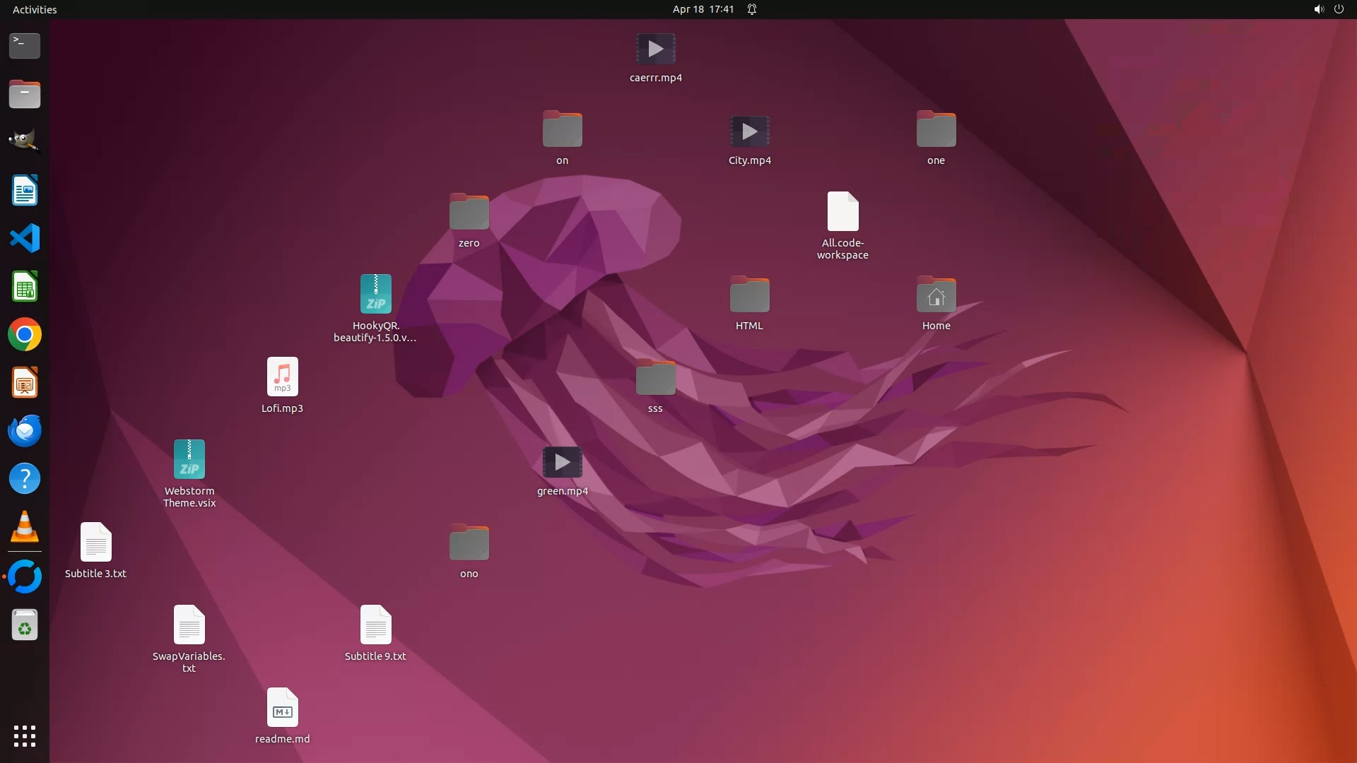Viewport: 1357px width, 763px height.
Task: Open system menu via power icon
Action: 1339,9
